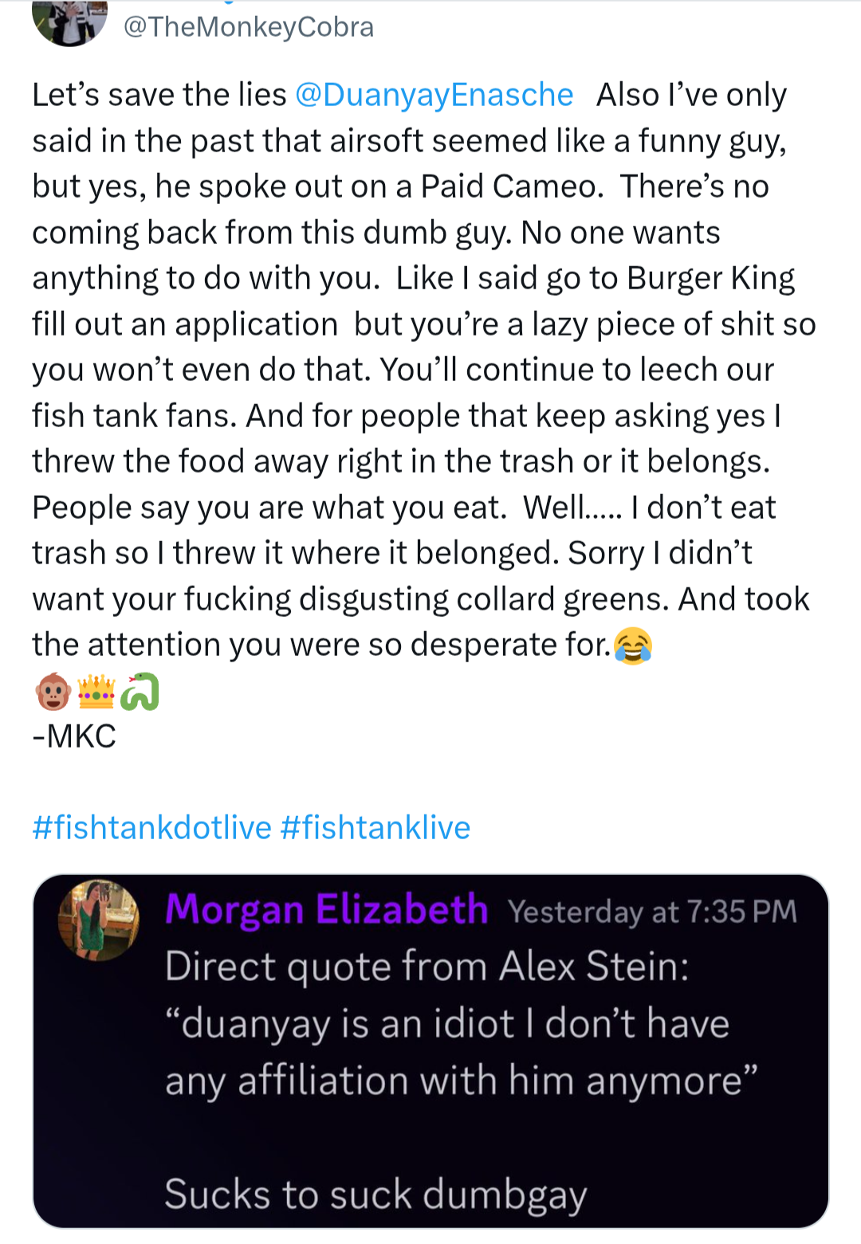861x1244 pixels.
Task: Click the "-MKC" signature line
Action: click(74, 736)
